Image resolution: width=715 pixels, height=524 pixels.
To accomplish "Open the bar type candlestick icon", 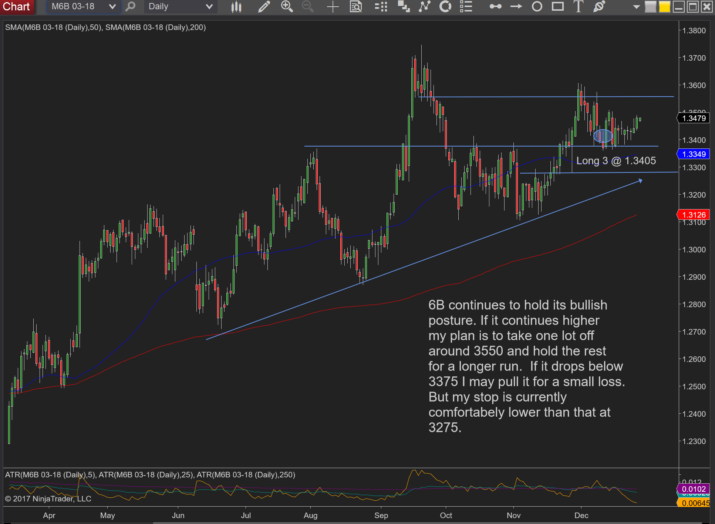I will (236, 7).
